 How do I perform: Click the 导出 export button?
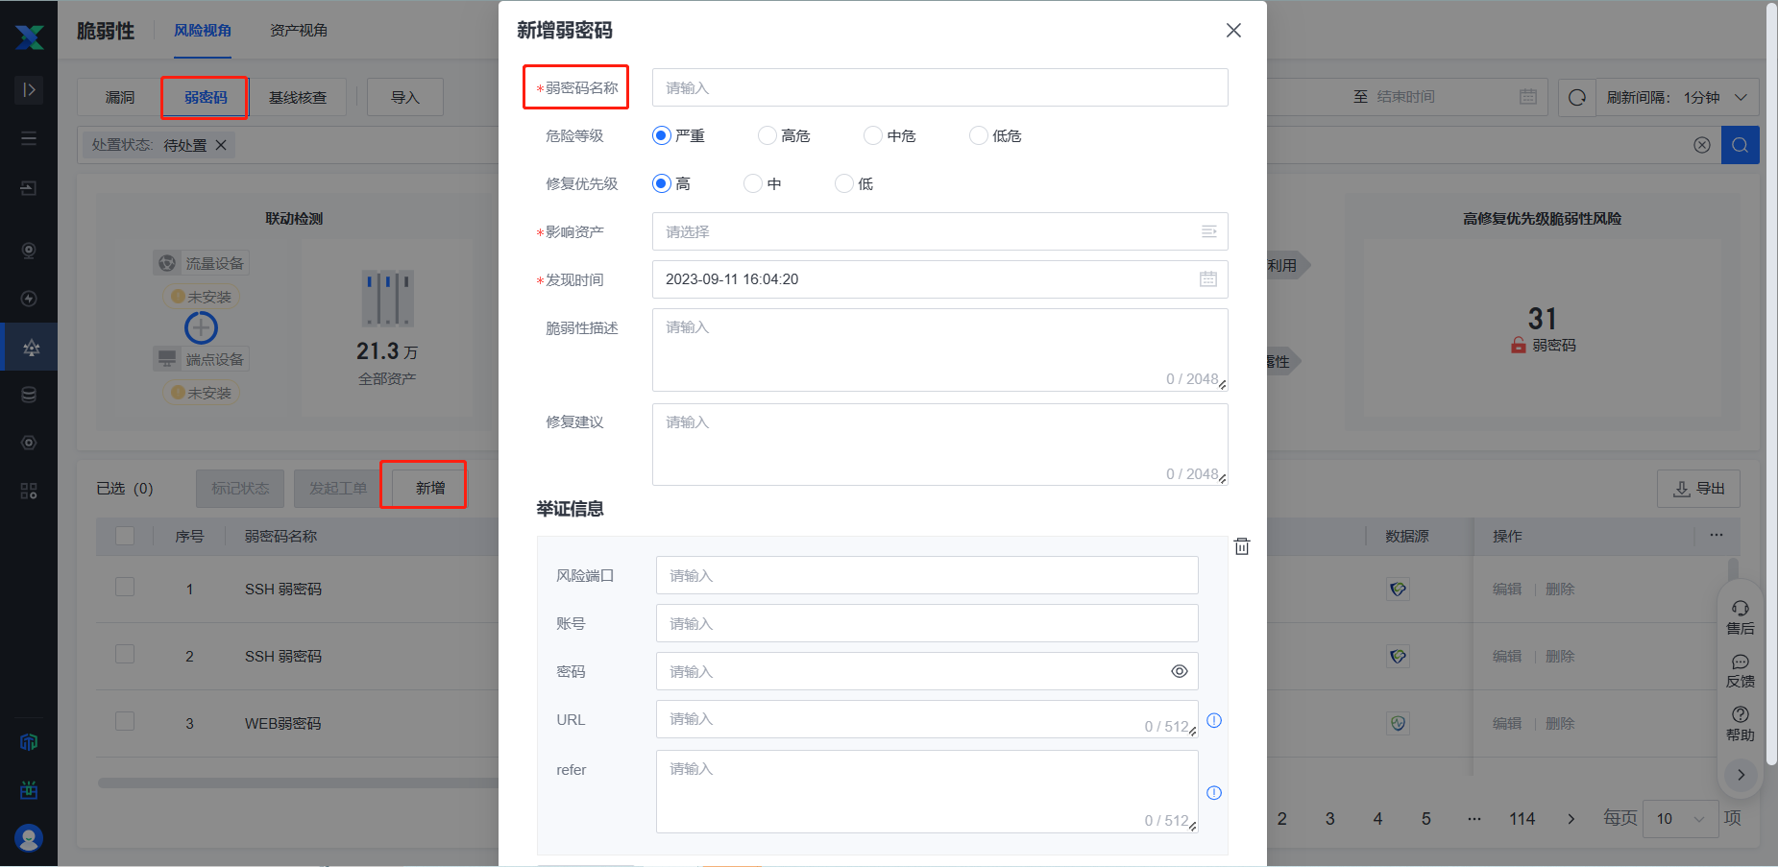[1698, 489]
